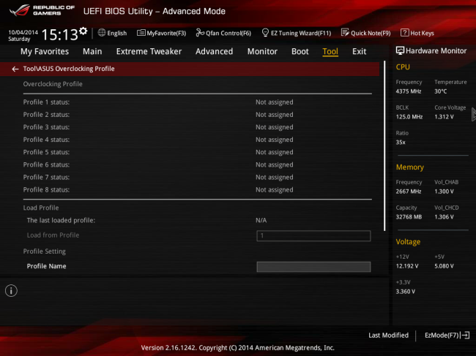This screenshot has width=476, height=356.
Task: Click the info icon in the help area
Action: 11,291
